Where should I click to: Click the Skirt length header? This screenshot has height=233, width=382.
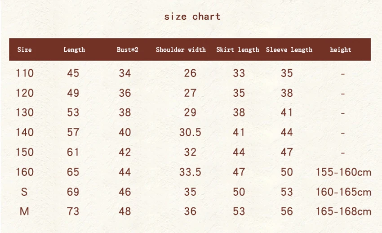[x=238, y=50]
